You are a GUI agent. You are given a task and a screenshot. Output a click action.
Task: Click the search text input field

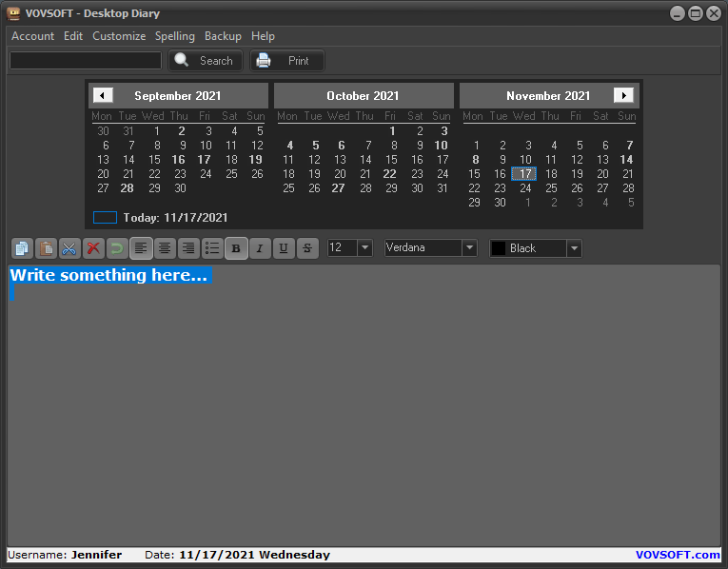tap(86, 61)
